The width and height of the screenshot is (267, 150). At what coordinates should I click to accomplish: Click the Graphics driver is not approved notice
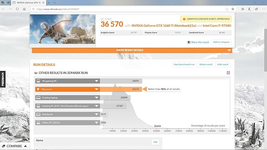(206, 19)
